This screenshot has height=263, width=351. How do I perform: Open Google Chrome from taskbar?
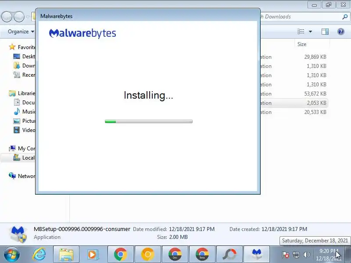pos(120,255)
